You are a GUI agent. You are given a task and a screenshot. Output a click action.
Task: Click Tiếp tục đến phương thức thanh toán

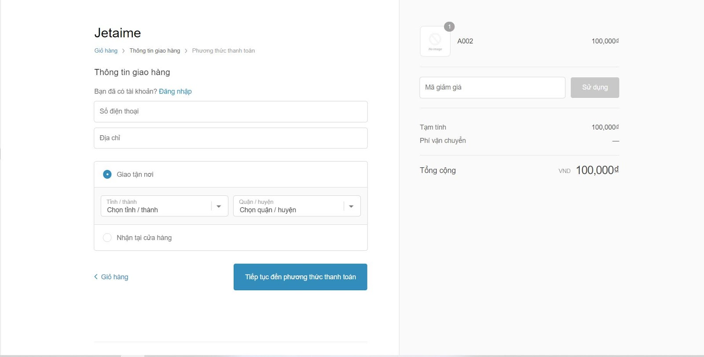point(301,277)
